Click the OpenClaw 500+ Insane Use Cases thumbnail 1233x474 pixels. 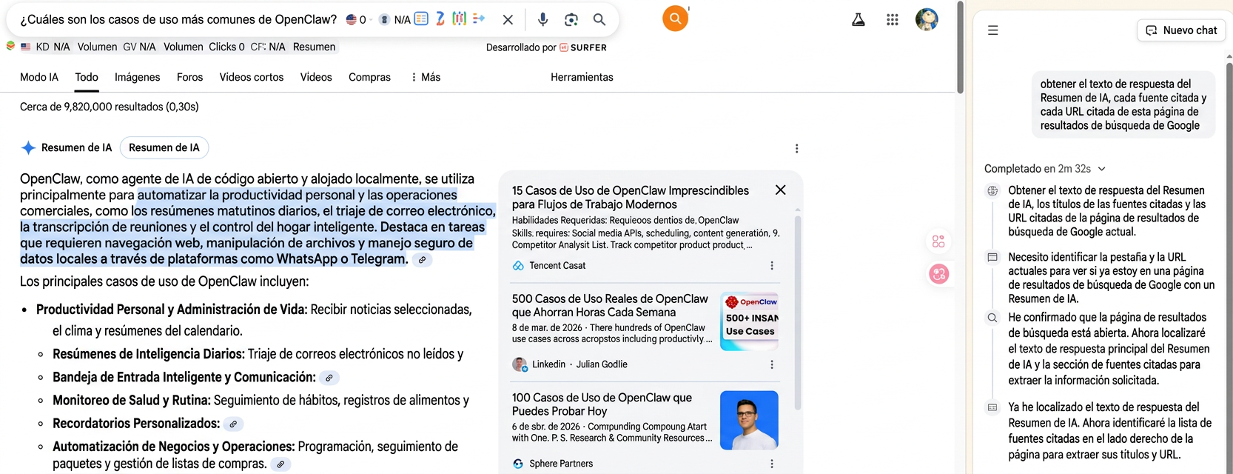coord(749,321)
